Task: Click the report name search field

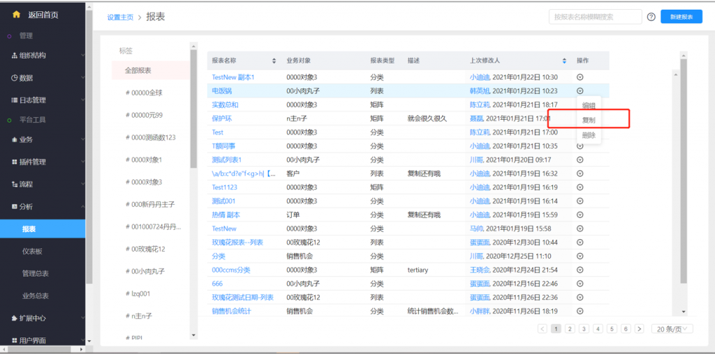Action: coord(594,17)
